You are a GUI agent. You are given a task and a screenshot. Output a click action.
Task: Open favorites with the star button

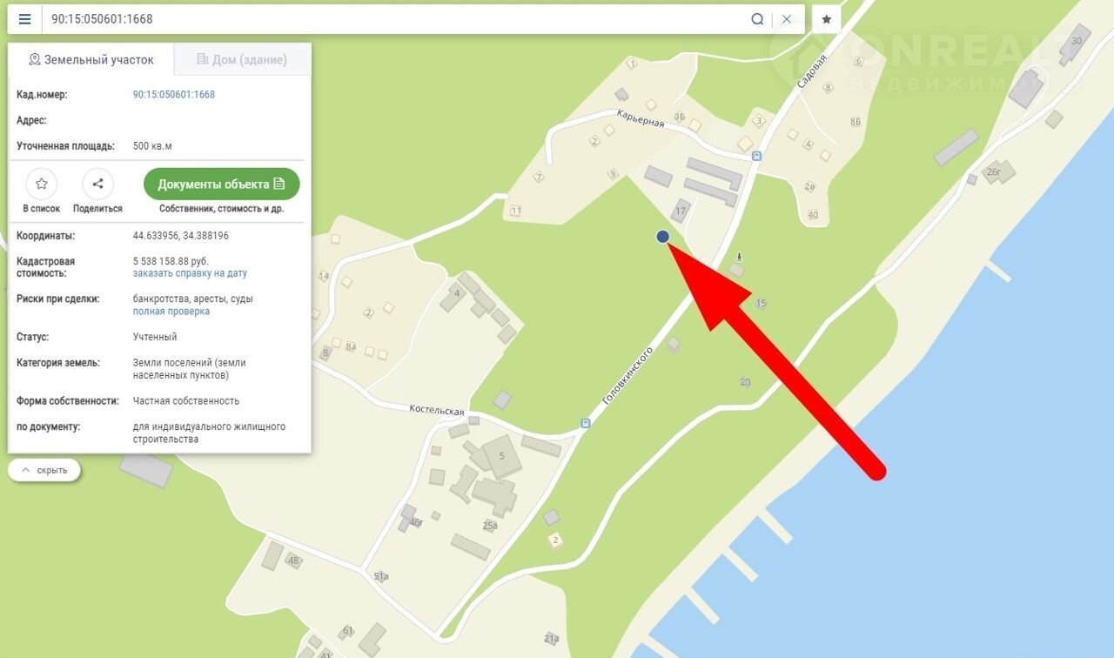point(826,19)
